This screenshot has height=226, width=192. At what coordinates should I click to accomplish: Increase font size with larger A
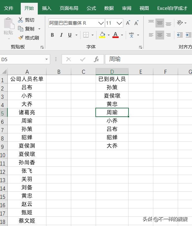pos(128,23)
